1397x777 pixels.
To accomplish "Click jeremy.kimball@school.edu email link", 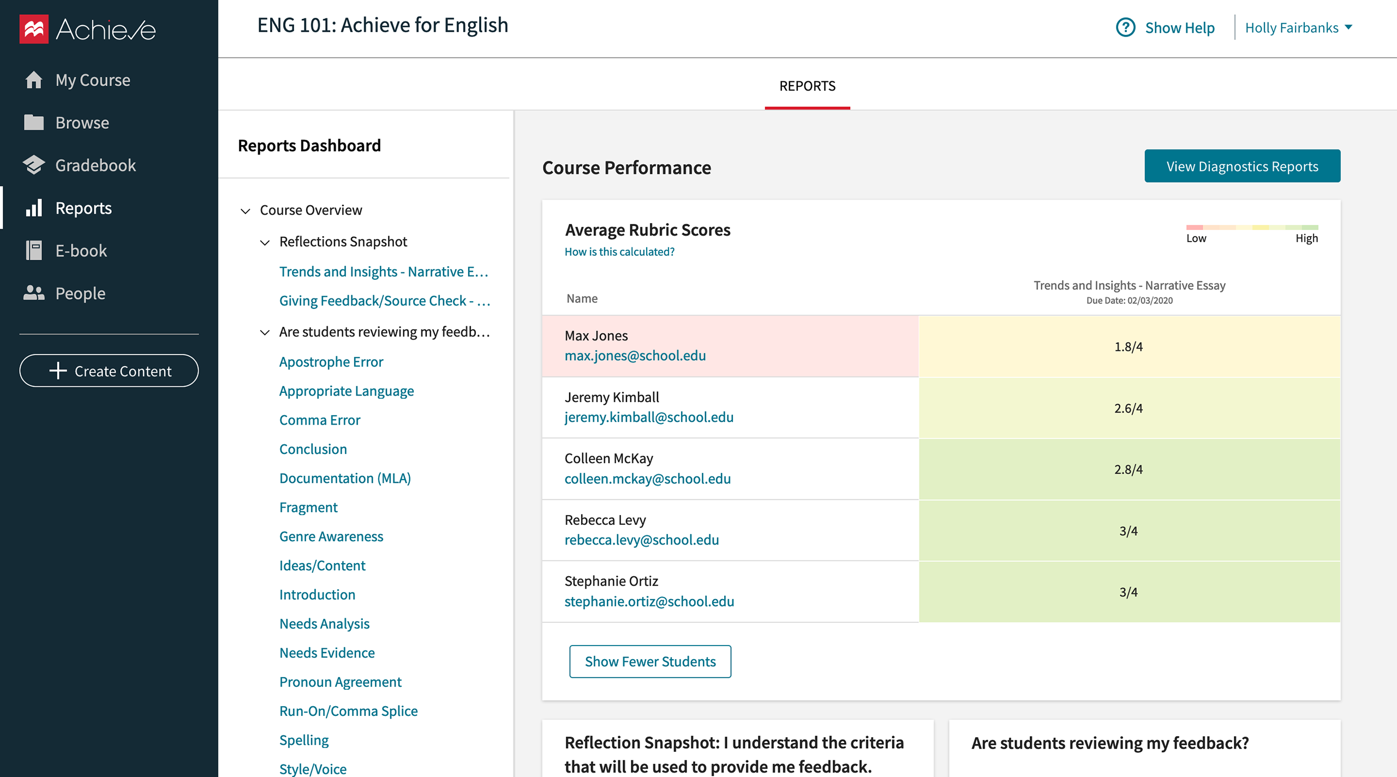I will point(649,417).
